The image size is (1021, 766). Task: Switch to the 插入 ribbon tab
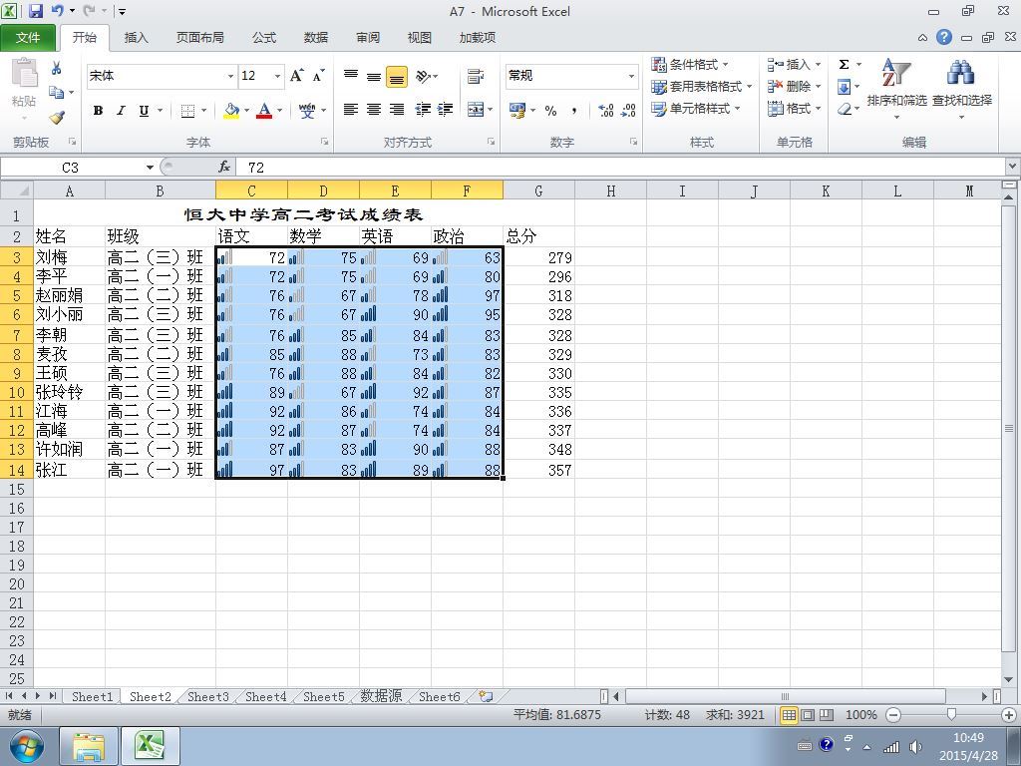point(136,38)
